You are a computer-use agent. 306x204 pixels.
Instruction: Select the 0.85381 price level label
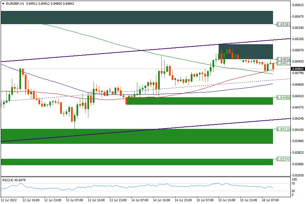point(283,24)
